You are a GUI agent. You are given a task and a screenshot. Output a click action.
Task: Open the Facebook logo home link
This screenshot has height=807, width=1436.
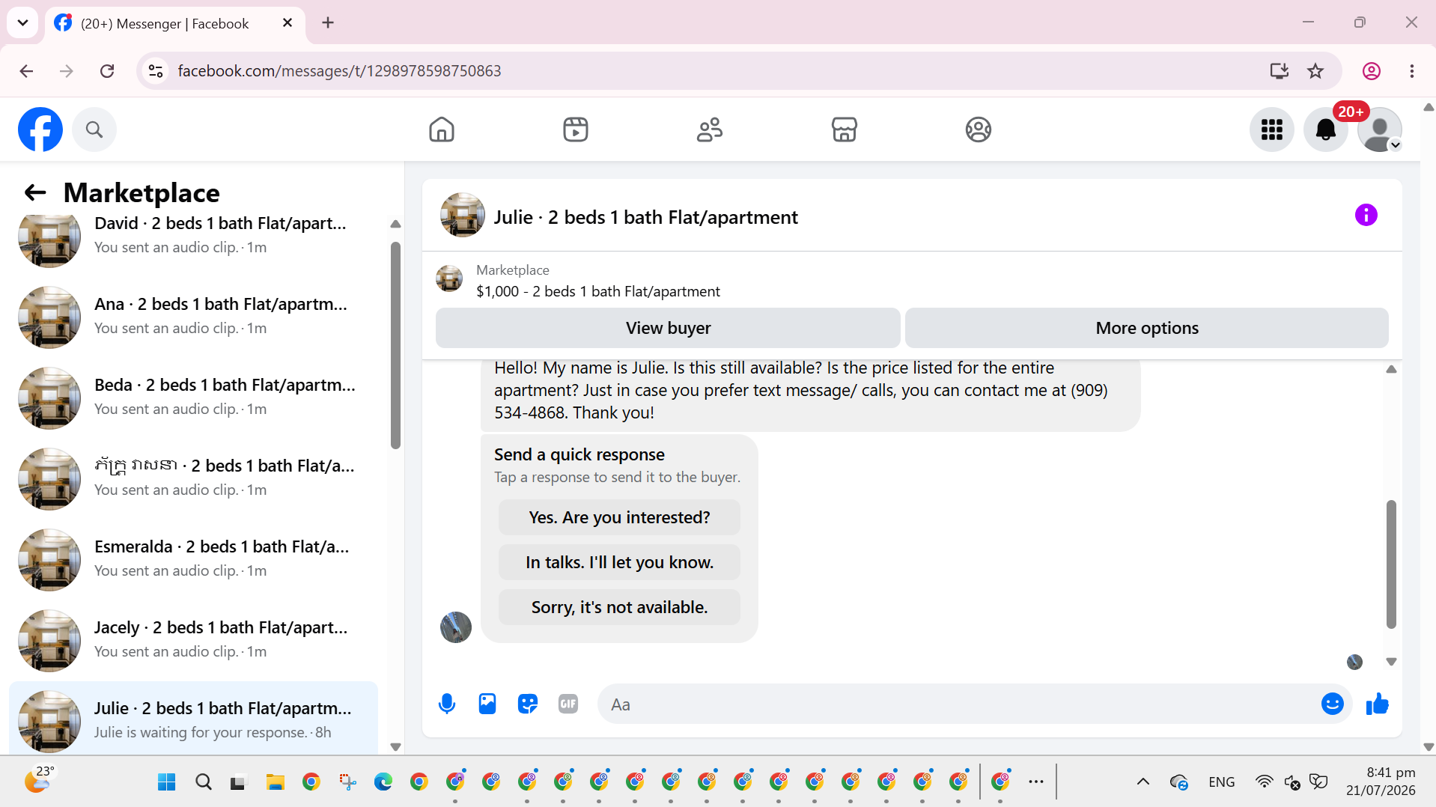[x=40, y=130]
